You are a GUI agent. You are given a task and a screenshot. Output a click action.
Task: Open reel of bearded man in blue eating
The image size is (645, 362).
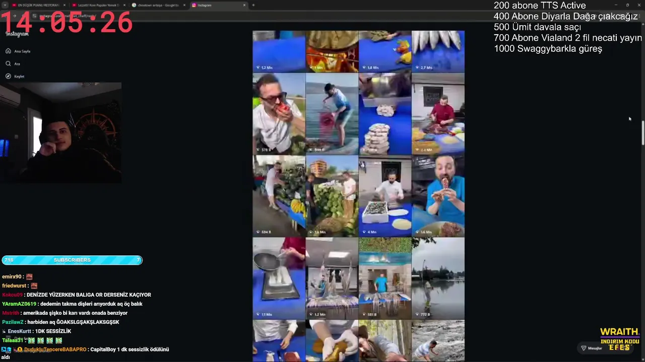[x=438, y=196]
